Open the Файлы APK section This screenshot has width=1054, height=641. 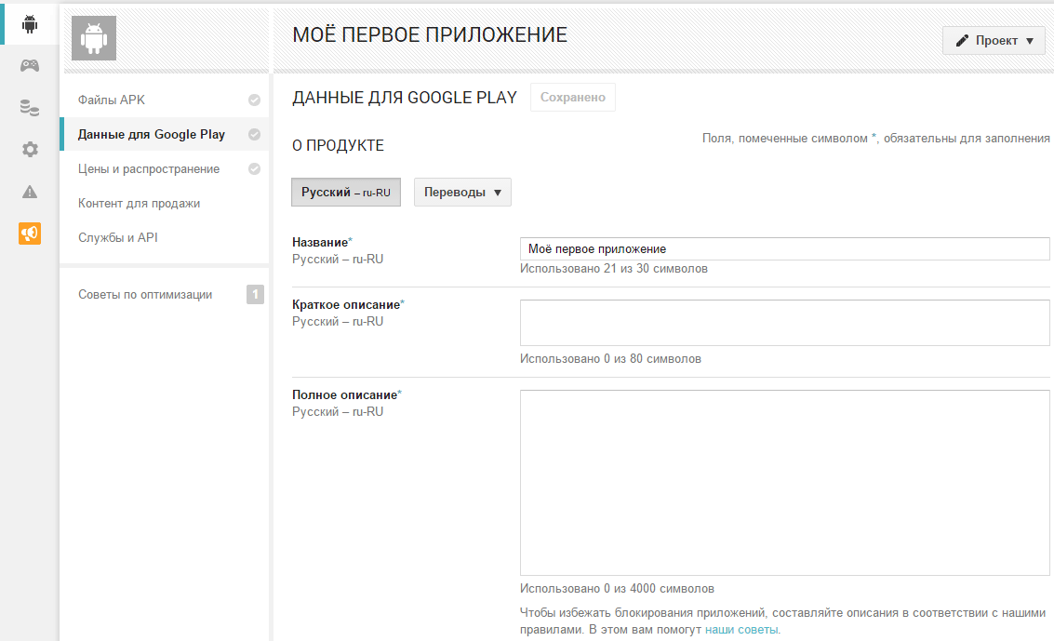(112, 100)
